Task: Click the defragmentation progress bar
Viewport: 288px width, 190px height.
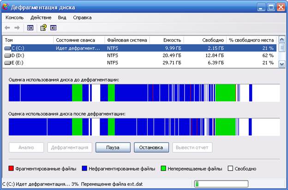Action: (221, 184)
